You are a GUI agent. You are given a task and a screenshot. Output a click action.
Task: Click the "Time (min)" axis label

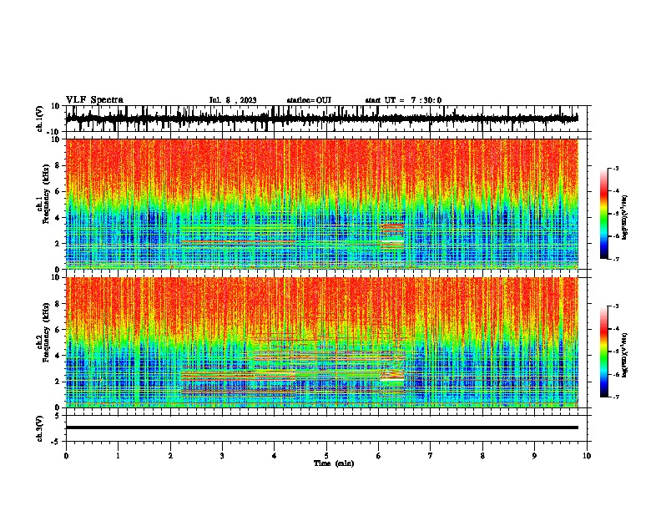click(x=334, y=463)
